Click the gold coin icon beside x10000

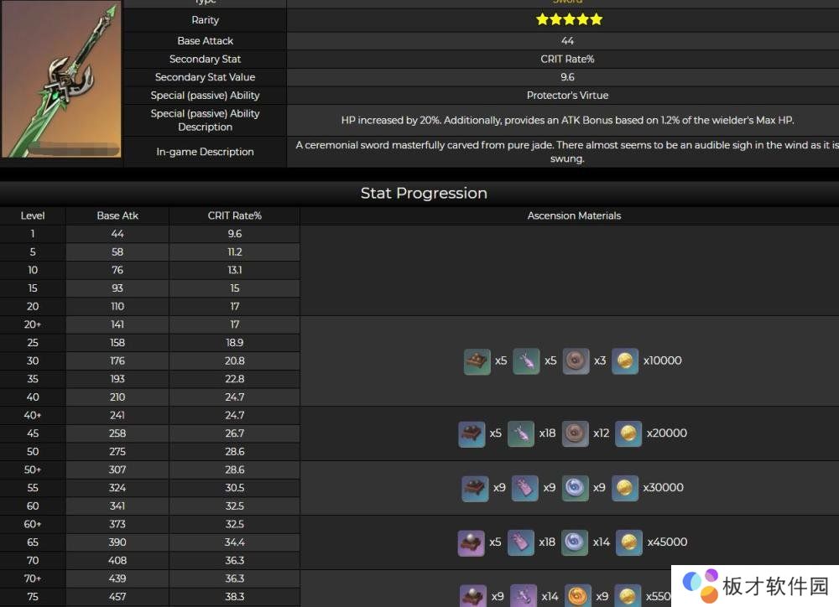tap(625, 361)
